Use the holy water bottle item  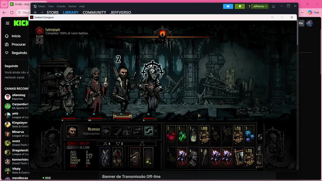(x=193, y=135)
